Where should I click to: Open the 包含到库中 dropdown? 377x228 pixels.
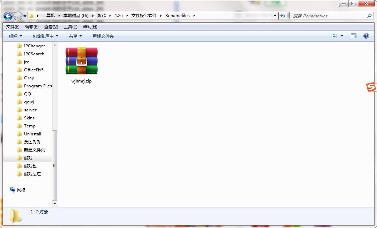coord(45,36)
